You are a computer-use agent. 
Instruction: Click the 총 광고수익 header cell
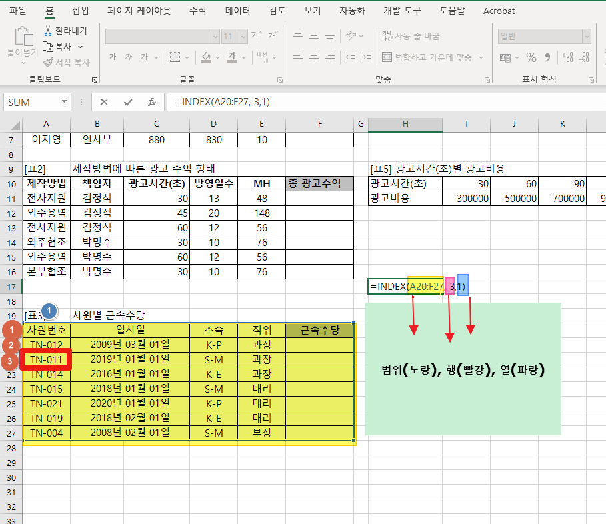pos(319,183)
